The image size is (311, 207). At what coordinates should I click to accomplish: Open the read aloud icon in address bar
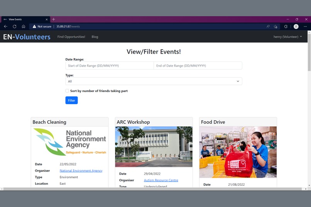268,26
